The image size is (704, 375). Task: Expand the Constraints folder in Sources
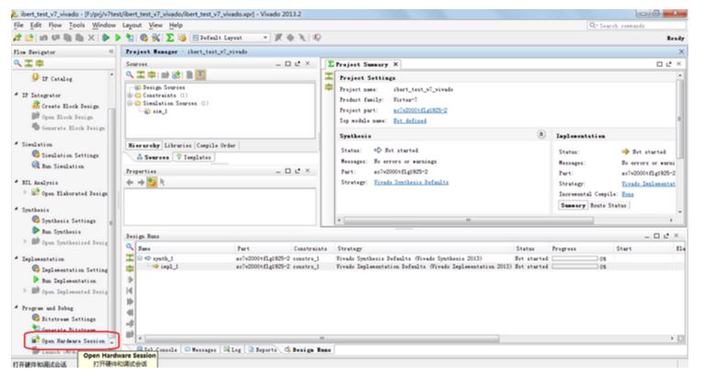[x=130, y=96]
